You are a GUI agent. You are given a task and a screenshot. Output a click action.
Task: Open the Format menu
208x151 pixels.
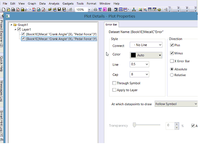(92, 4)
